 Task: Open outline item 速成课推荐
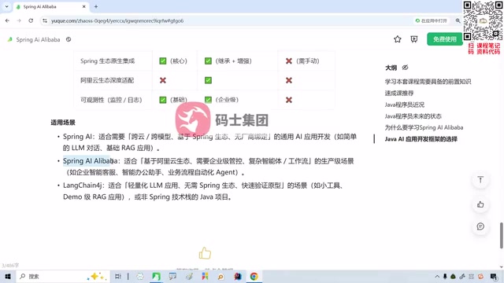click(399, 93)
